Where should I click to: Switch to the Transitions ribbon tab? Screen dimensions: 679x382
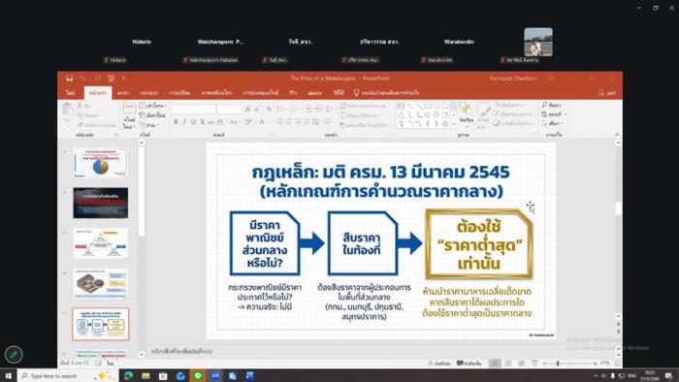pyautogui.click(x=179, y=92)
